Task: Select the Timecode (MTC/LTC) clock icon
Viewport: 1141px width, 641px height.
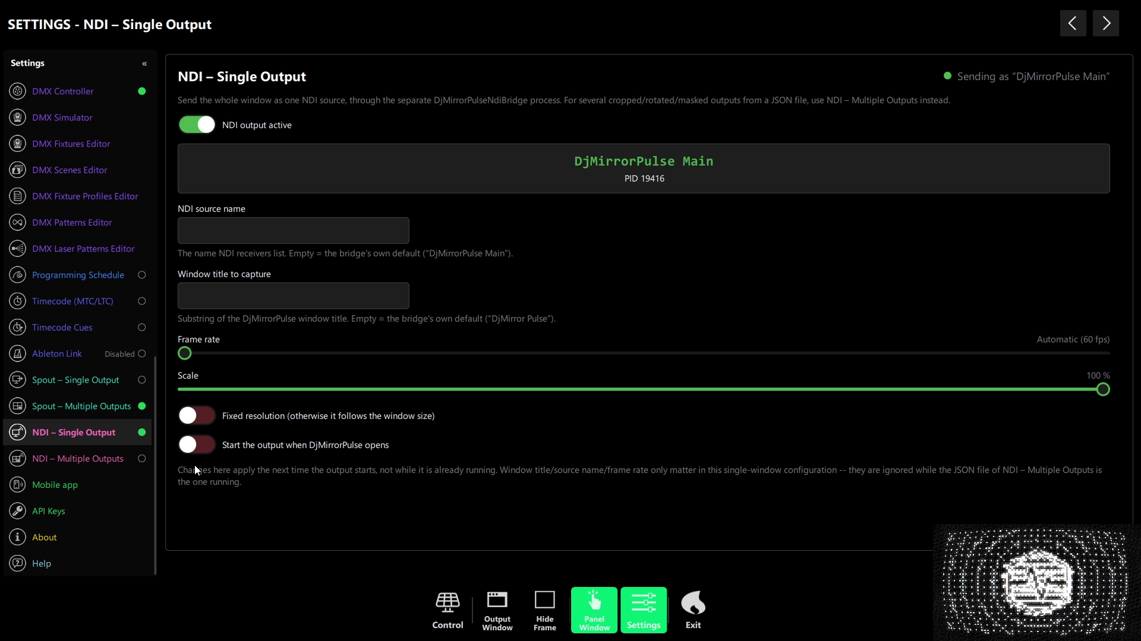Action: [18, 301]
